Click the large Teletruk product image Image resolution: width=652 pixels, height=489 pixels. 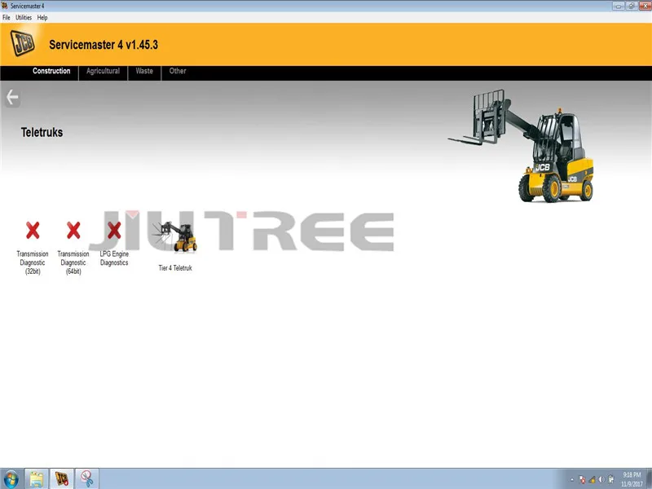click(x=521, y=146)
